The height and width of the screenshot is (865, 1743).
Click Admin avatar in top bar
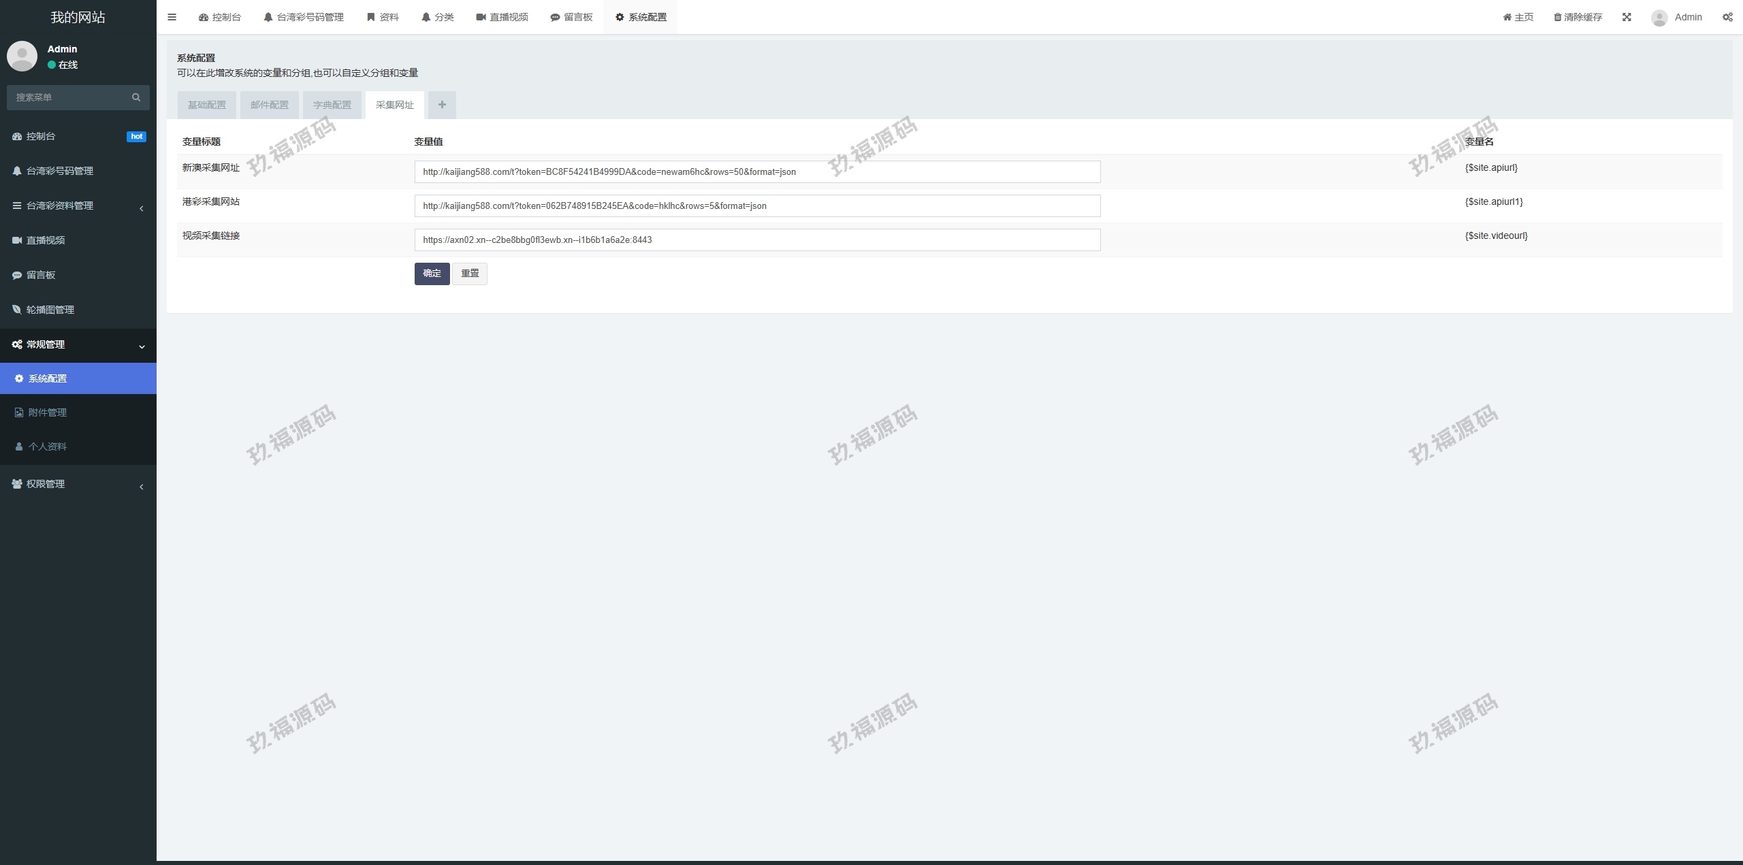[1659, 18]
